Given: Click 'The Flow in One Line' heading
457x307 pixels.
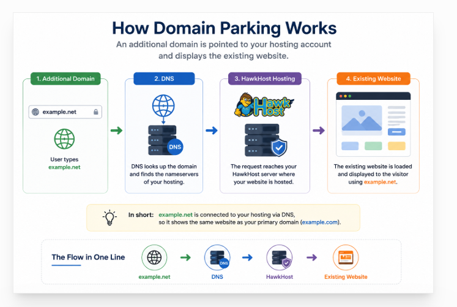Looking at the screenshot, I should click(88, 257).
